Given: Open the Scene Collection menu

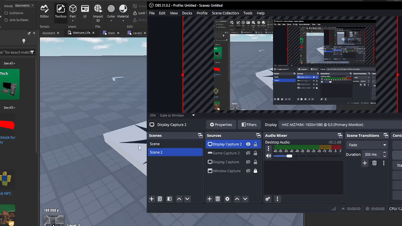Looking at the screenshot, I should (x=225, y=13).
